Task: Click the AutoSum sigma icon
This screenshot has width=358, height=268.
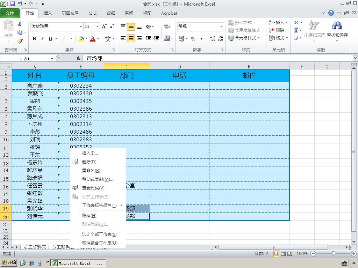Action: click(296, 22)
